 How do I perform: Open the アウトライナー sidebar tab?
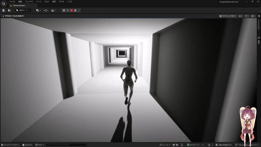click(x=259, y=24)
